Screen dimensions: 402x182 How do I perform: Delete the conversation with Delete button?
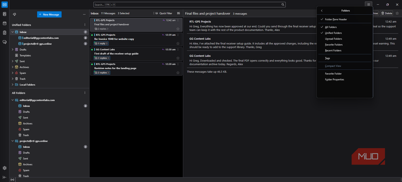tap(386, 13)
